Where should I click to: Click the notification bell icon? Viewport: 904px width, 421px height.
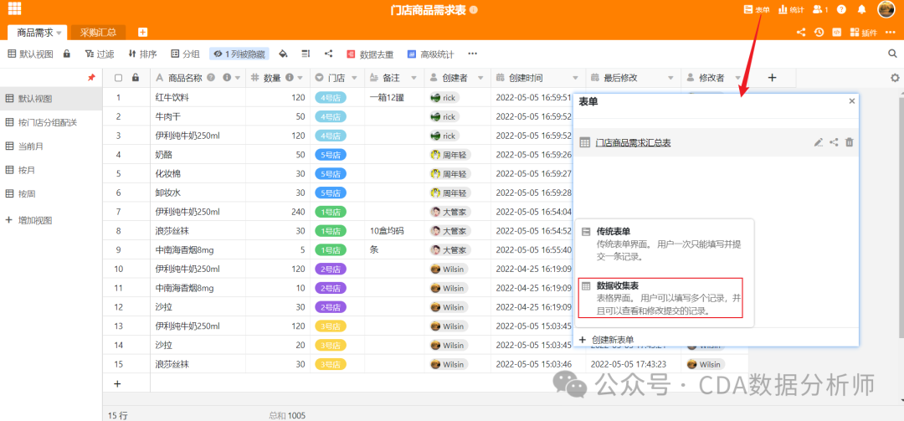[x=861, y=9]
